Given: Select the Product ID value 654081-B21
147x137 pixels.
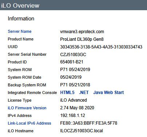Looking at the screenshot, I should pyautogui.click(x=72, y=62).
